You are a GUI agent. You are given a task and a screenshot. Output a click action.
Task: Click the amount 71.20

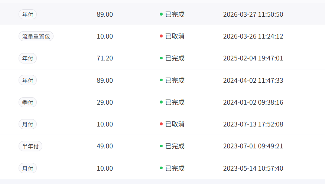[105, 58]
